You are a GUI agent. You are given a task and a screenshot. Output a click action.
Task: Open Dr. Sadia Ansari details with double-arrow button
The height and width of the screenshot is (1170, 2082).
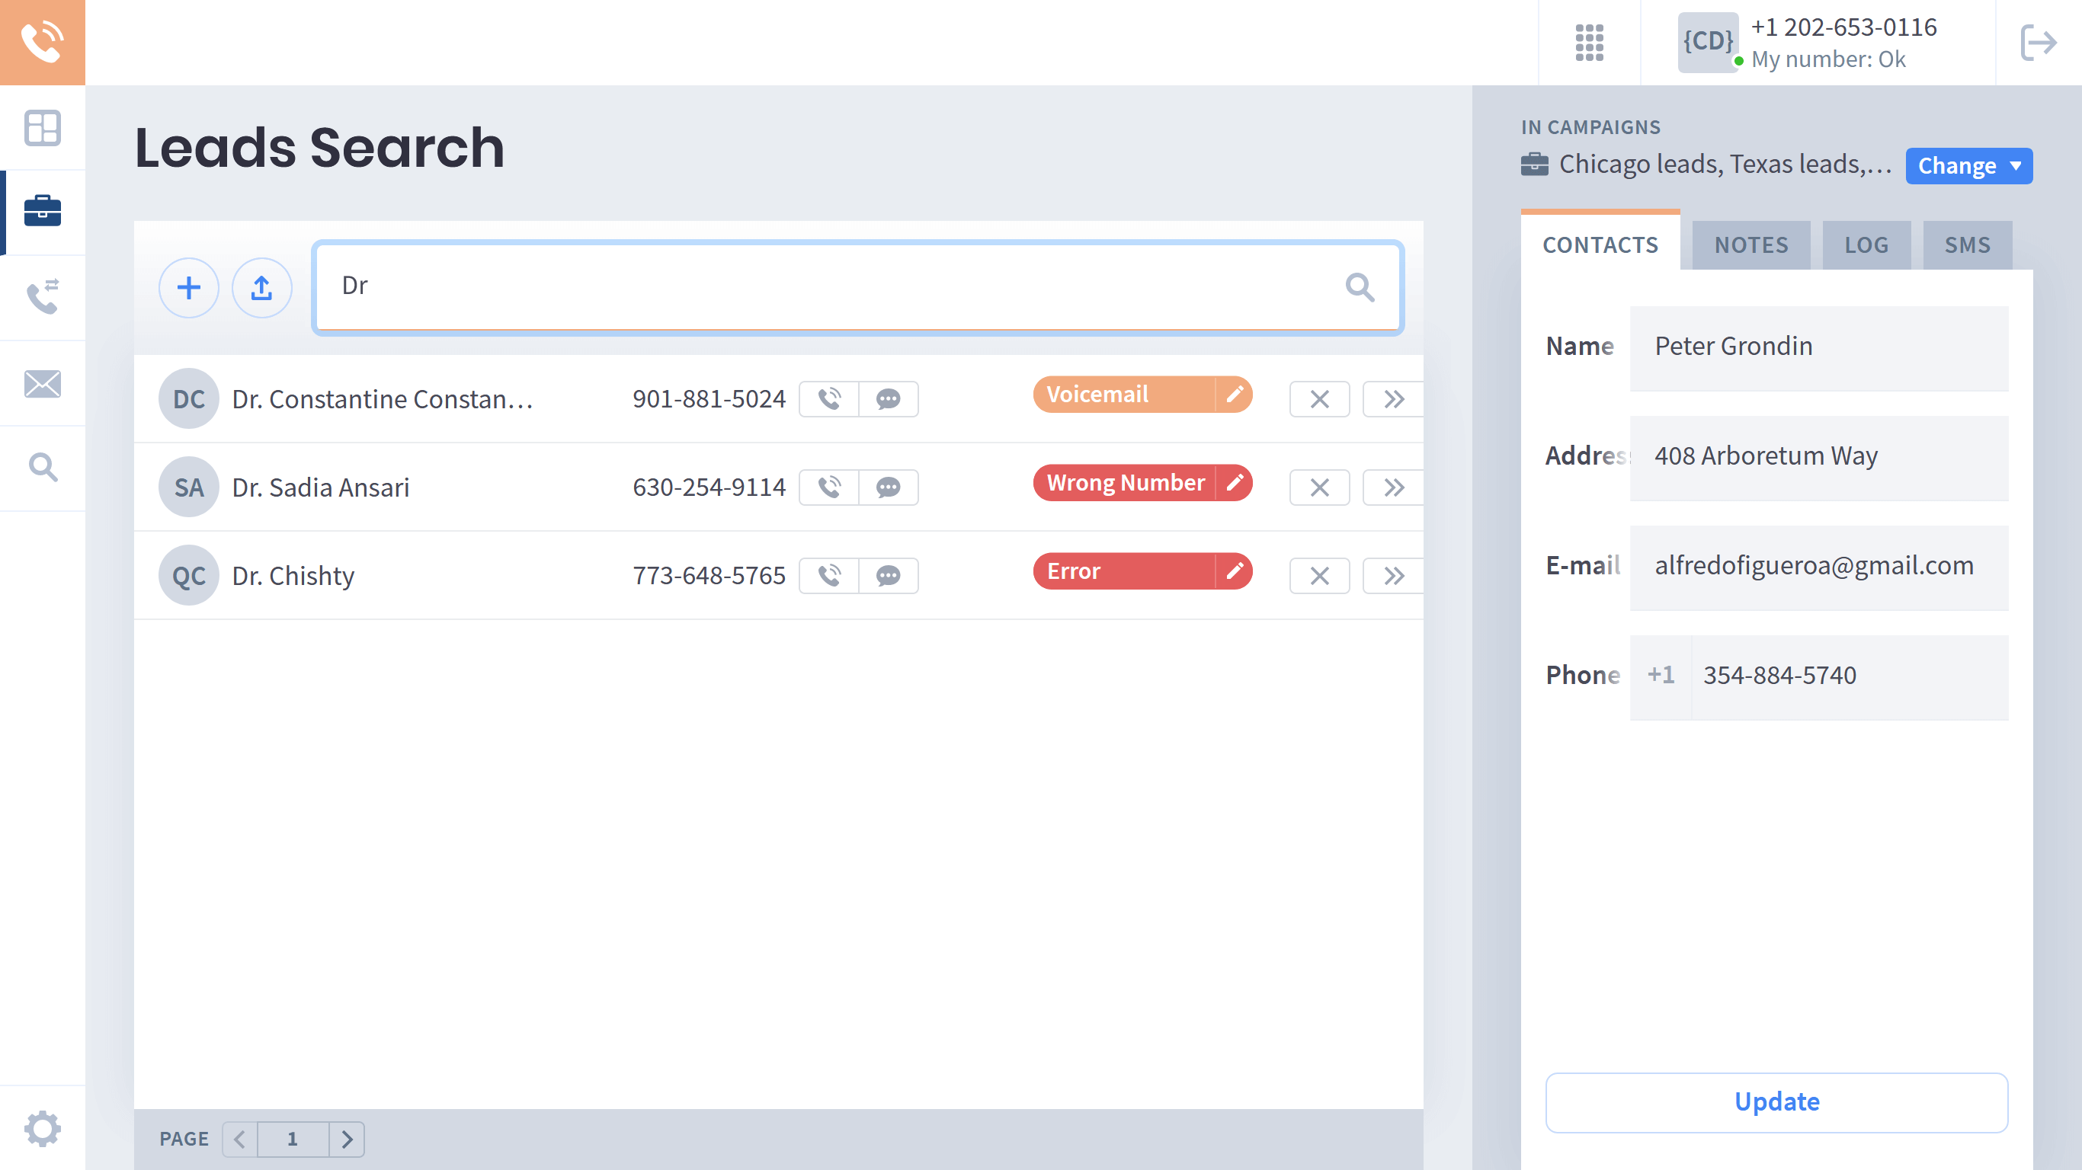1393,487
